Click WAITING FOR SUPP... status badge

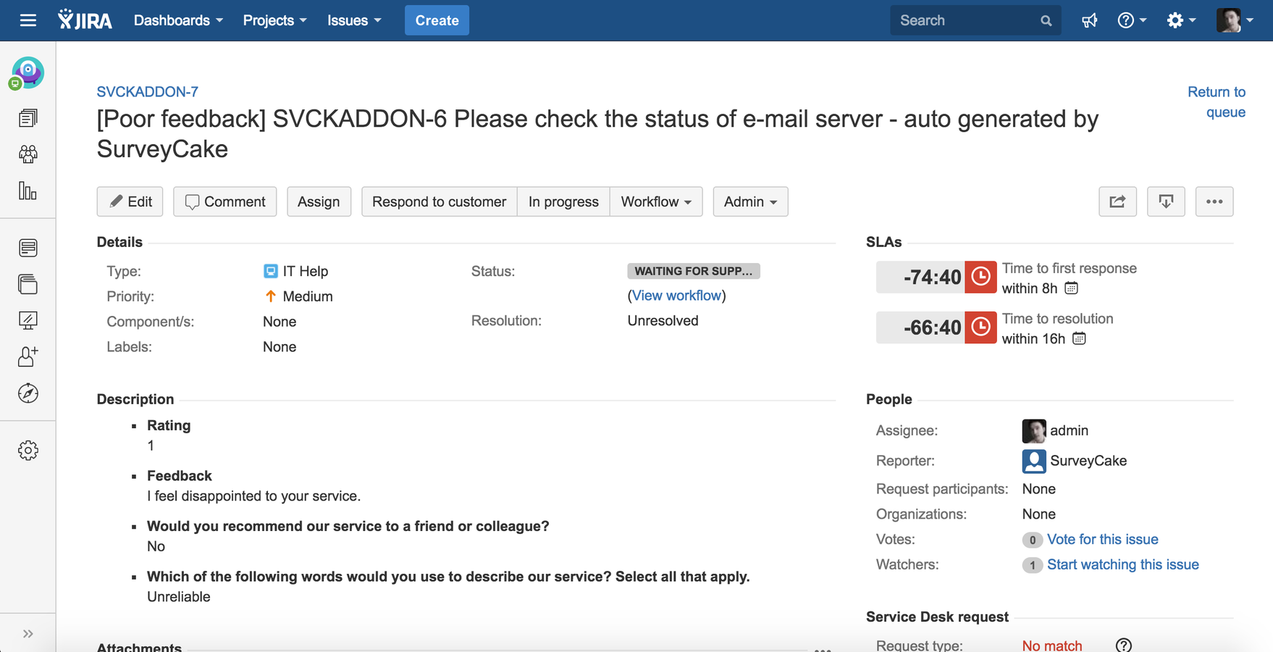pyautogui.click(x=694, y=271)
